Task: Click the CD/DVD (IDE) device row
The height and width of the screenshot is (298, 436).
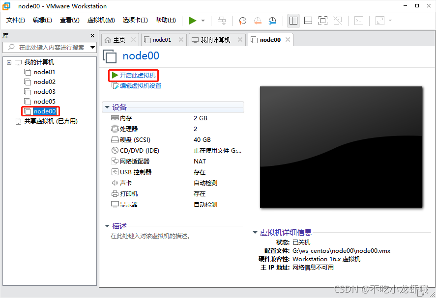Action: (176, 151)
